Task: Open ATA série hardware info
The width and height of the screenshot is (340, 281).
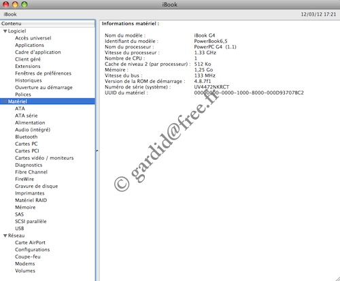Action: 27,116
